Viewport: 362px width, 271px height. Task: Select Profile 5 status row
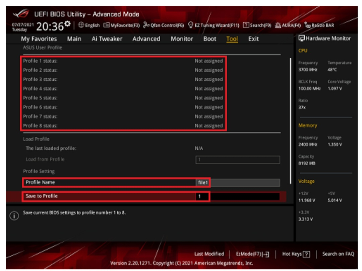(123, 98)
